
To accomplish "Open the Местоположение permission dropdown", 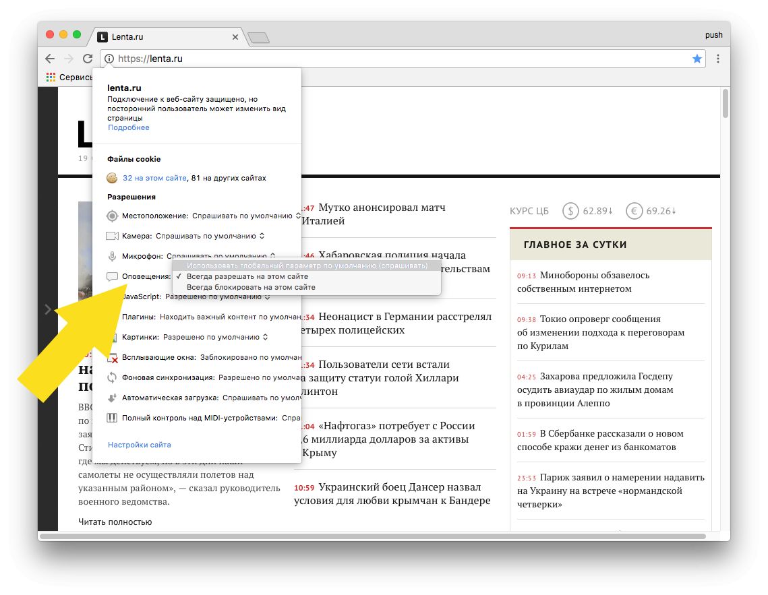I will coord(246,216).
